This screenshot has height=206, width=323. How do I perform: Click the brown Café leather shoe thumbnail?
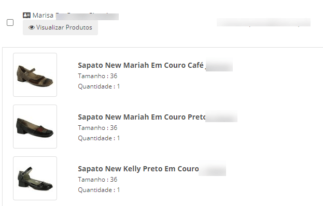pyautogui.click(x=35, y=75)
